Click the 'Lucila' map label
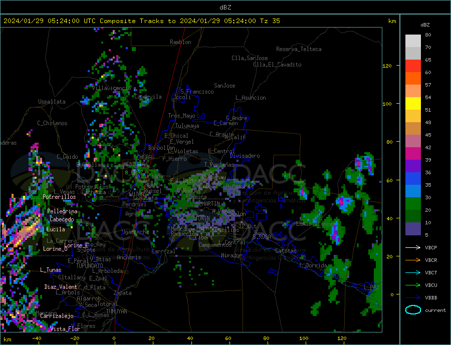 (56, 229)
